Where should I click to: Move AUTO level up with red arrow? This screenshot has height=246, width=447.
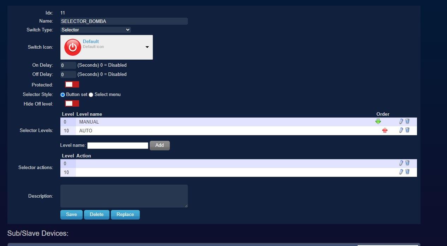point(385,130)
